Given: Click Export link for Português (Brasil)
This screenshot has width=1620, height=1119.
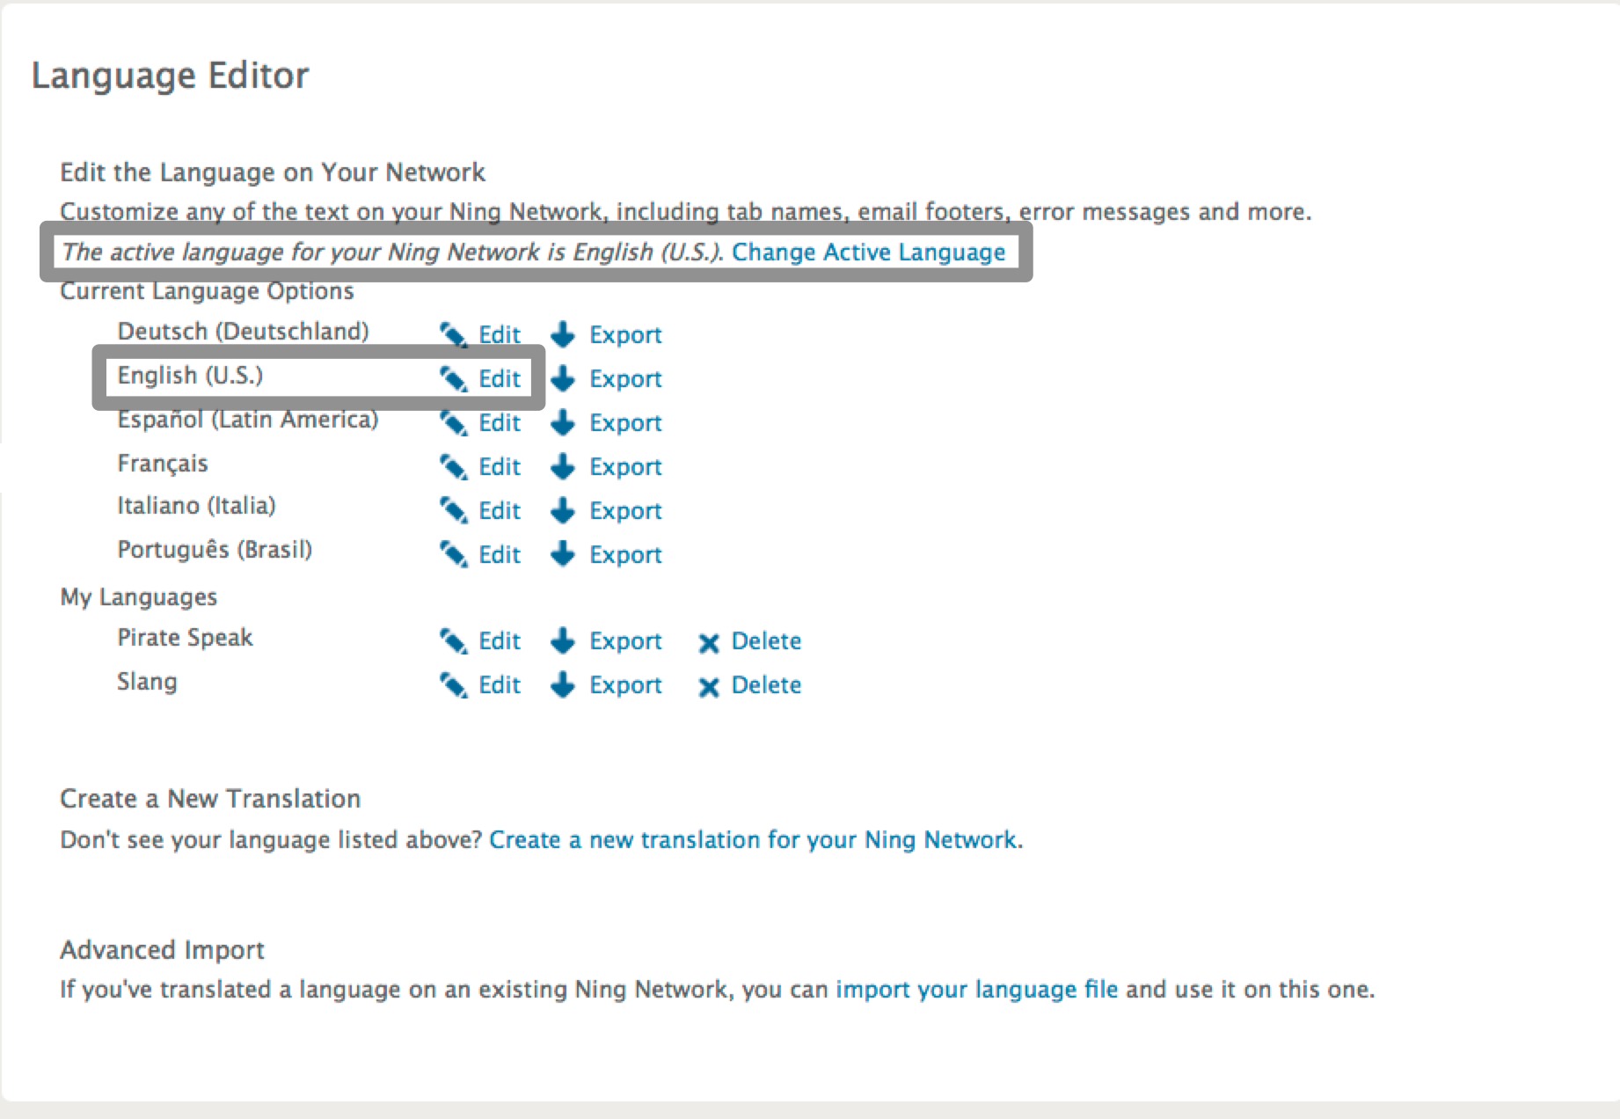Looking at the screenshot, I should [x=625, y=555].
